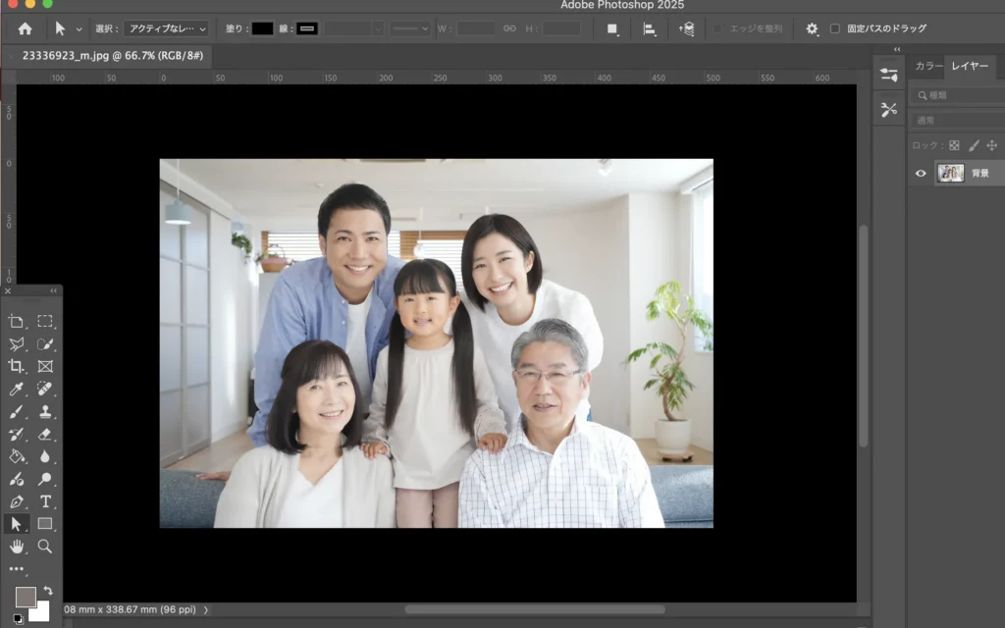Choose the Eraser tool
The height and width of the screenshot is (628, 1005).
tap(45, 435)
